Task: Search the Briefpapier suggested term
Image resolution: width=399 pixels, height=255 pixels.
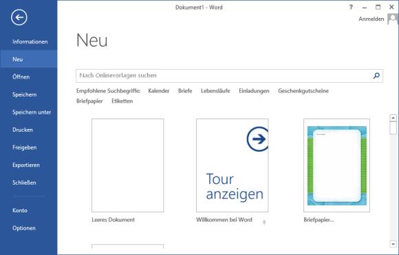Action: 89,101
